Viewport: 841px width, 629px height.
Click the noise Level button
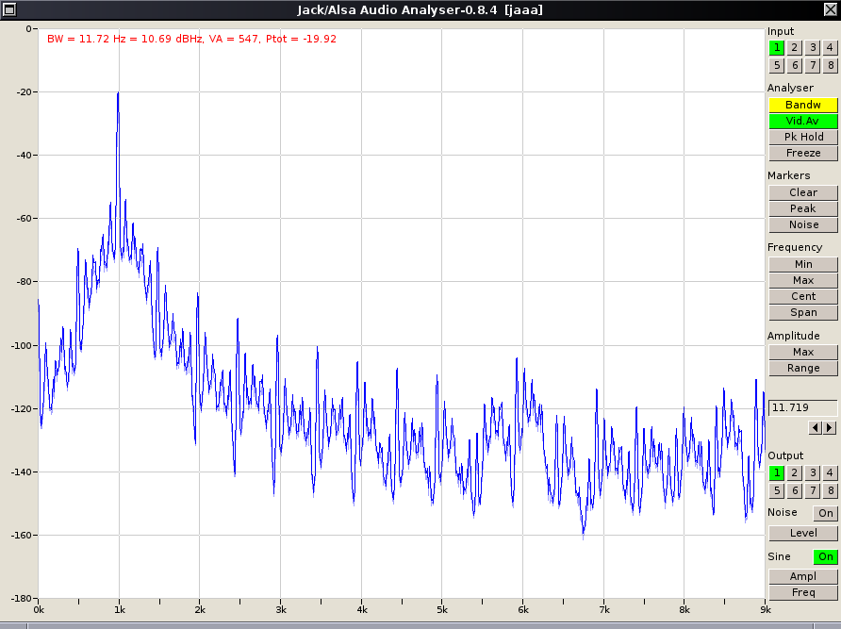tap(803, 534)
